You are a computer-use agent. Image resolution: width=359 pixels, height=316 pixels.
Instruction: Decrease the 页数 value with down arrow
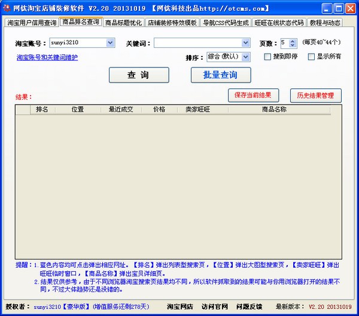[293, 45]
